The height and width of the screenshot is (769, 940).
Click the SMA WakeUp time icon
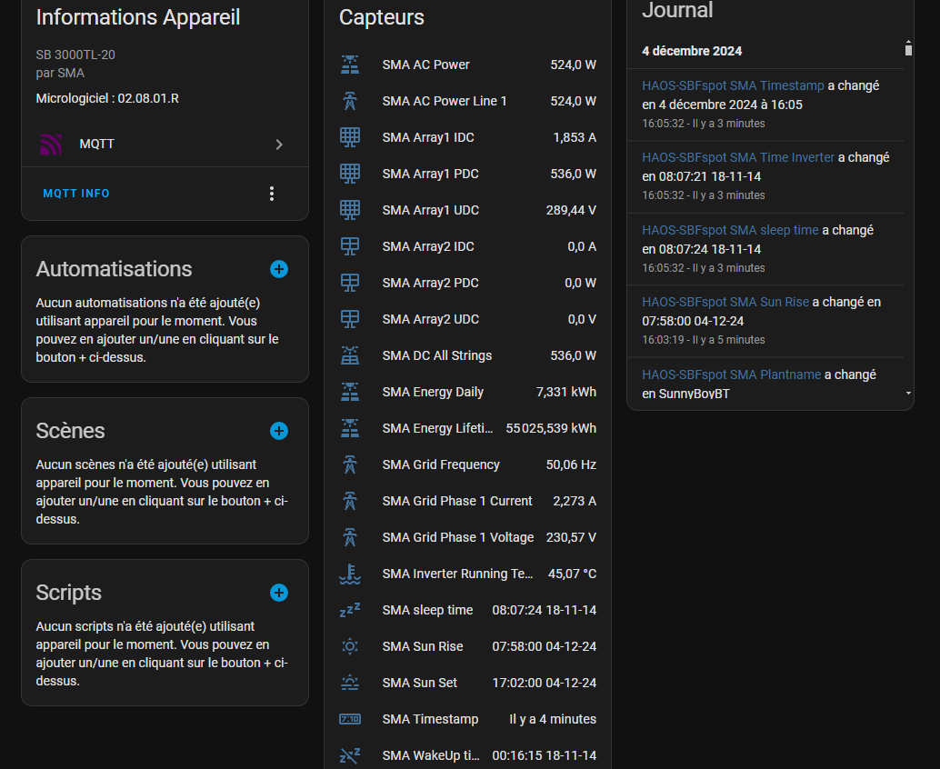coord(350,754)
